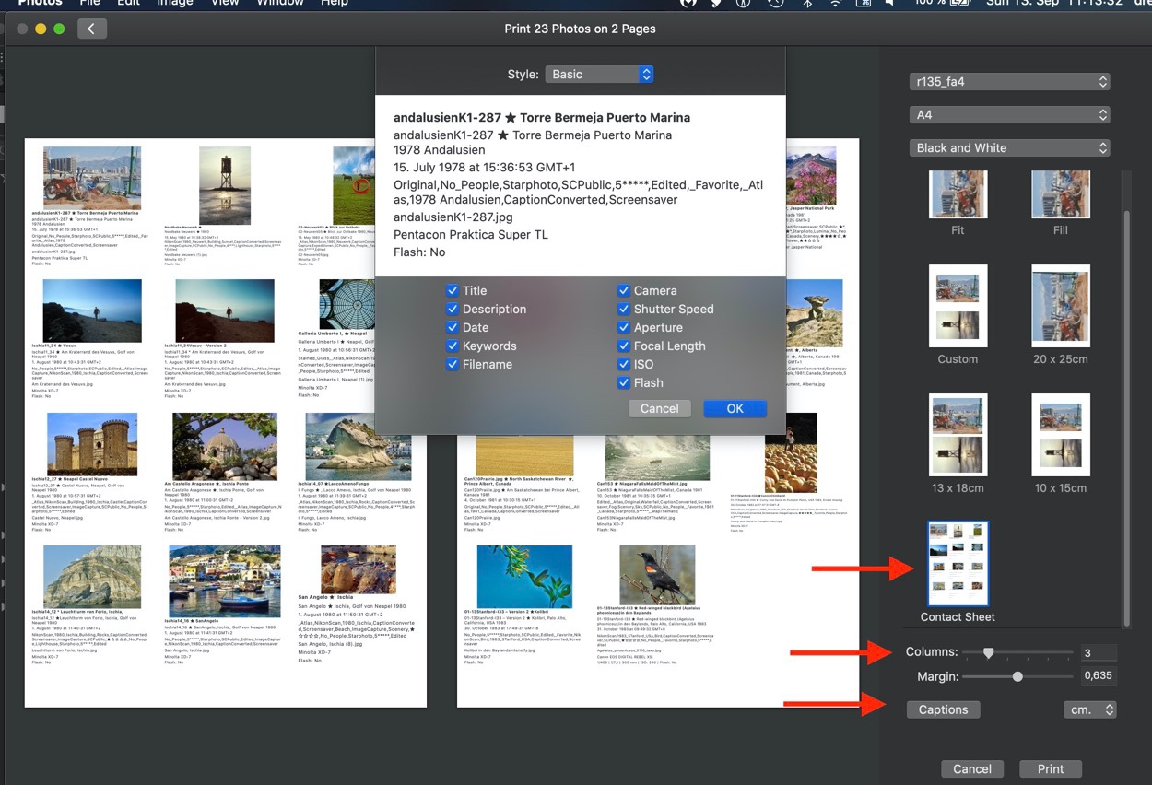Toggle the Filename checkbox off
Screen dimensions: 1152x785
(x=453, y=364)
